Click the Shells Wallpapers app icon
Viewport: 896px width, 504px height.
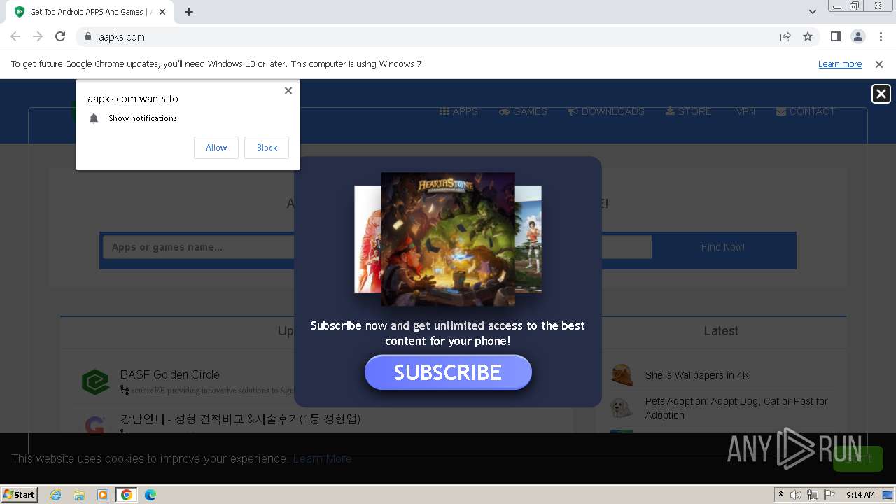pyautogui.click(x=622, y=375)
